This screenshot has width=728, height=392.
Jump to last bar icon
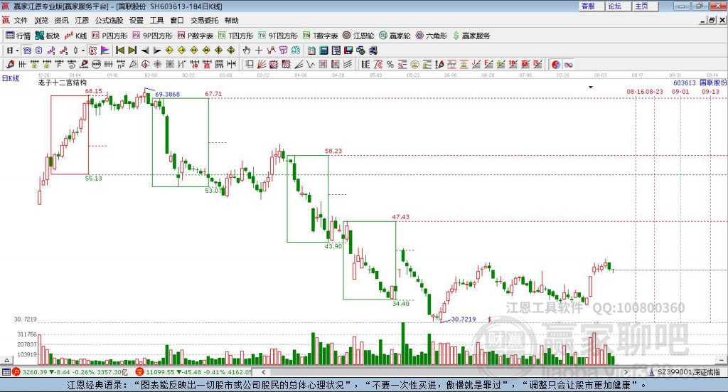tap(132, 51)
